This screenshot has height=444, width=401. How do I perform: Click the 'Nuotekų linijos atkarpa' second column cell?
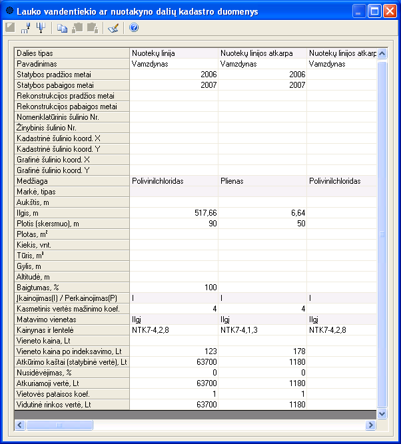coord(262,53)
